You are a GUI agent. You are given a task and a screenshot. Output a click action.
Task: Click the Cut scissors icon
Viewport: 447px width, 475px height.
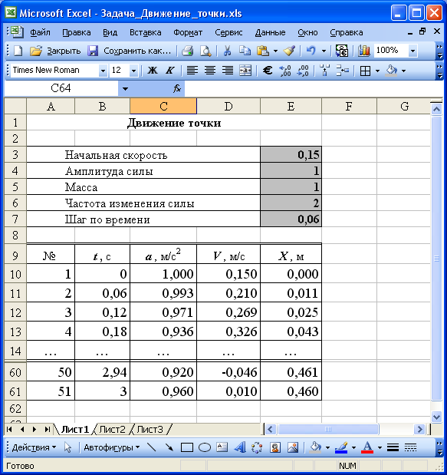coord(227,51)
